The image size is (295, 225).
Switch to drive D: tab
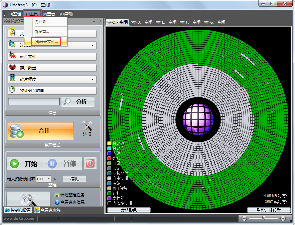coord(145,22)
